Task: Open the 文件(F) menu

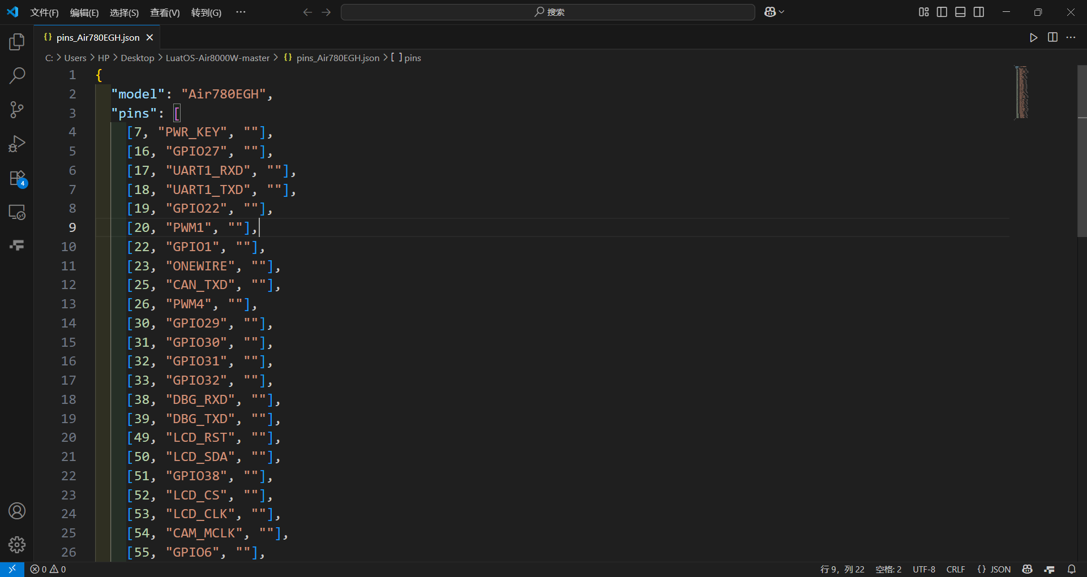Action: point(44,12)
